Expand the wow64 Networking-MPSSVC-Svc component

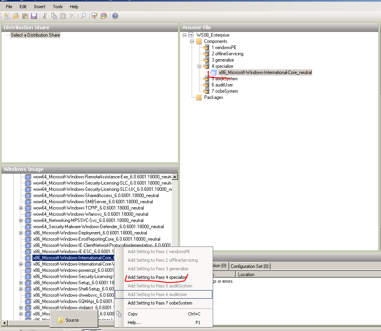click(21, 220)
